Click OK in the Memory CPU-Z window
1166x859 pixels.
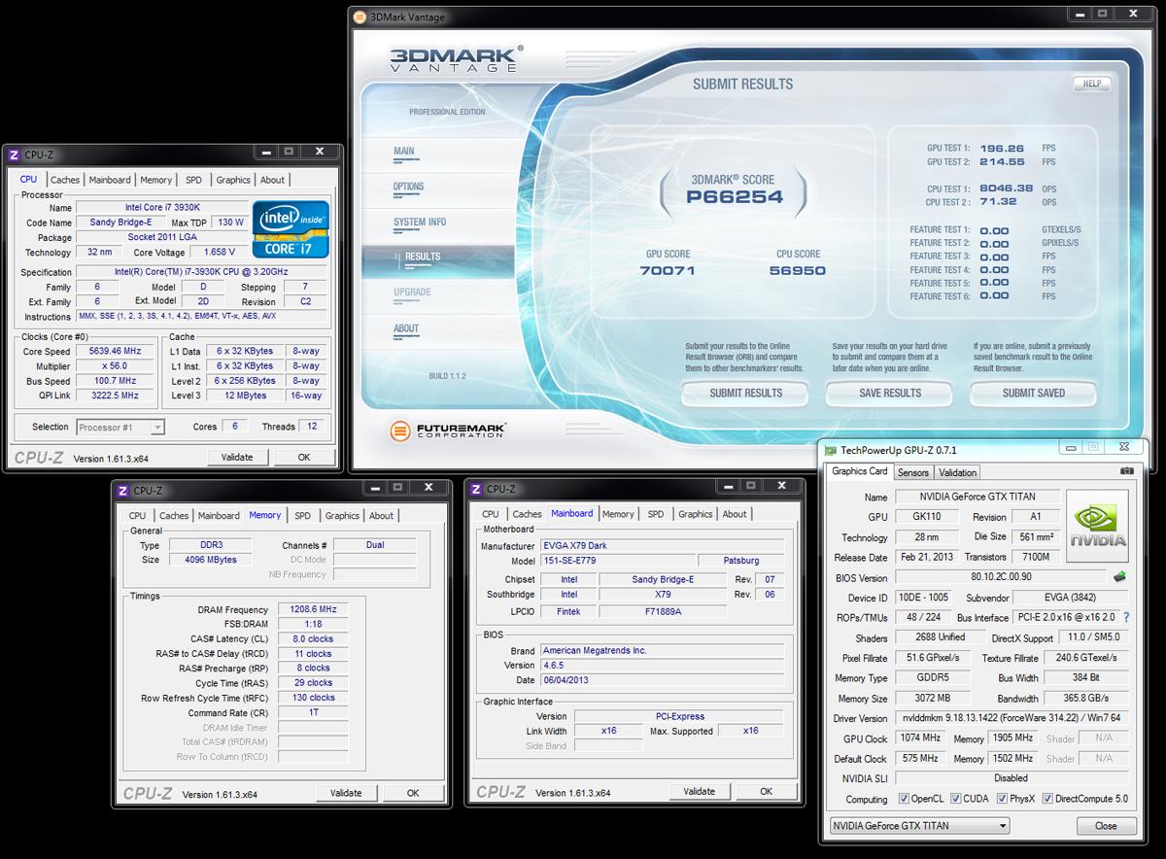tap(413, 793)
